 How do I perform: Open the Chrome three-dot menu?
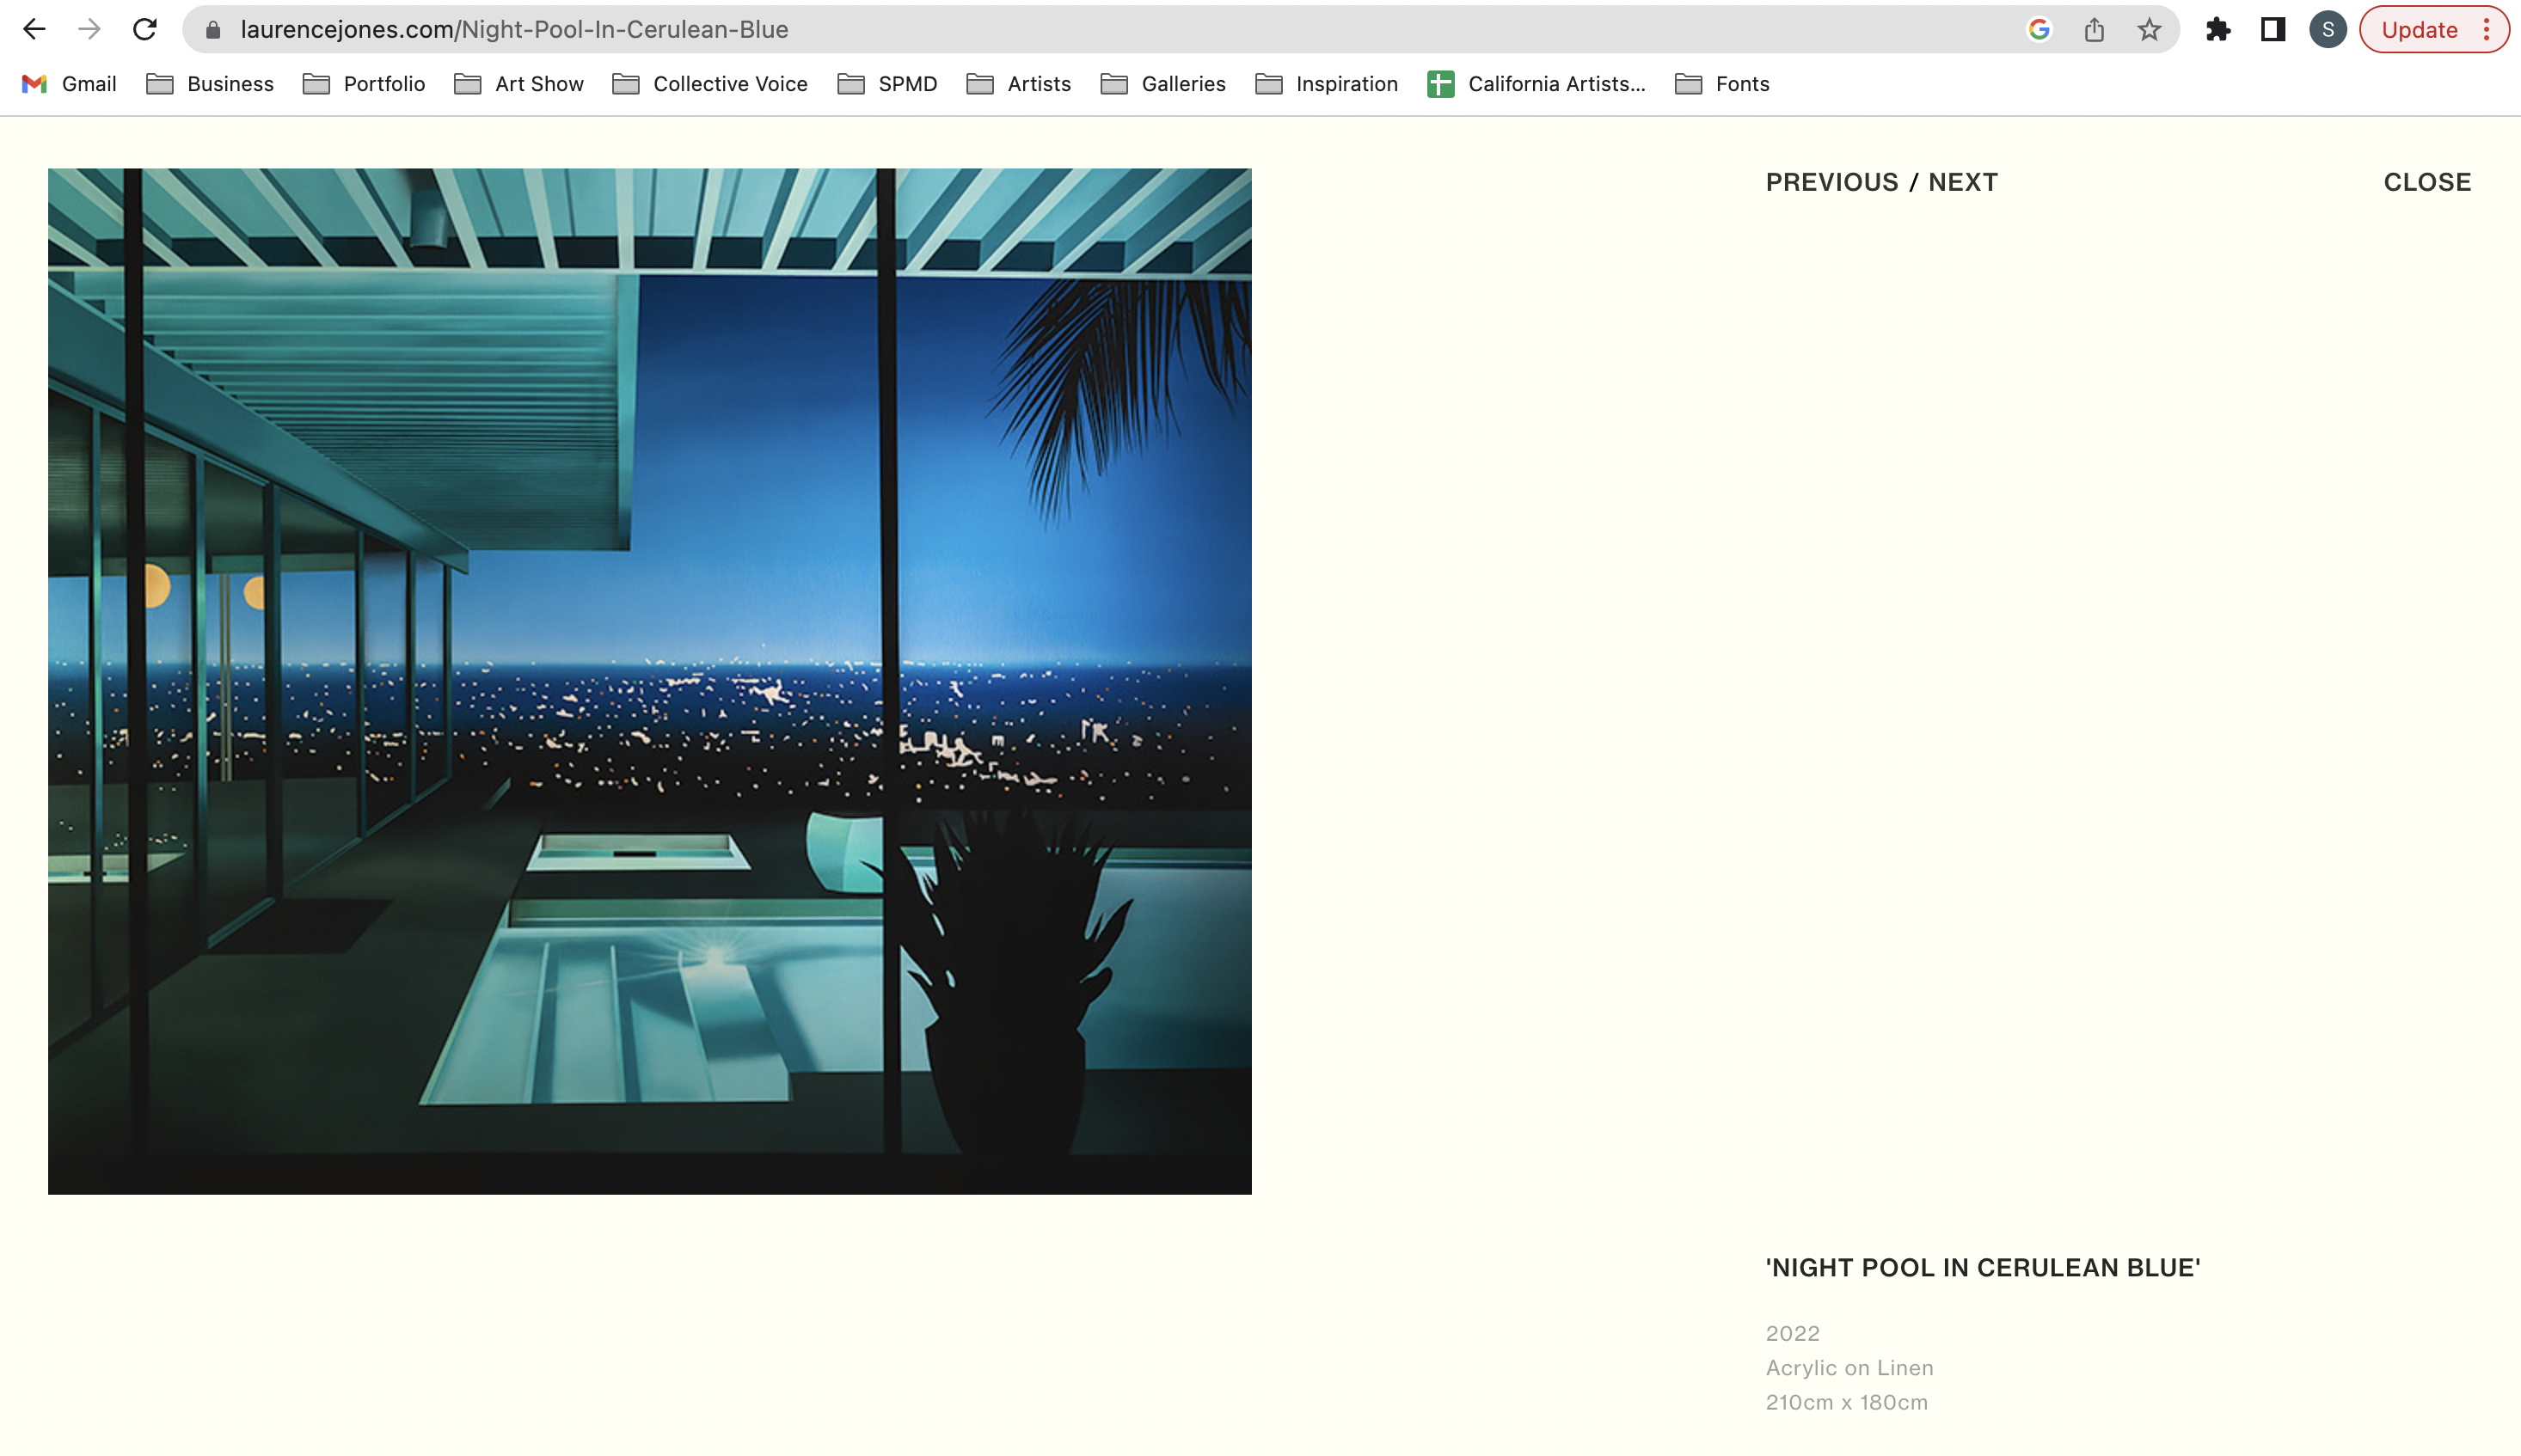pyautogui.click(x=2486, y=30)
